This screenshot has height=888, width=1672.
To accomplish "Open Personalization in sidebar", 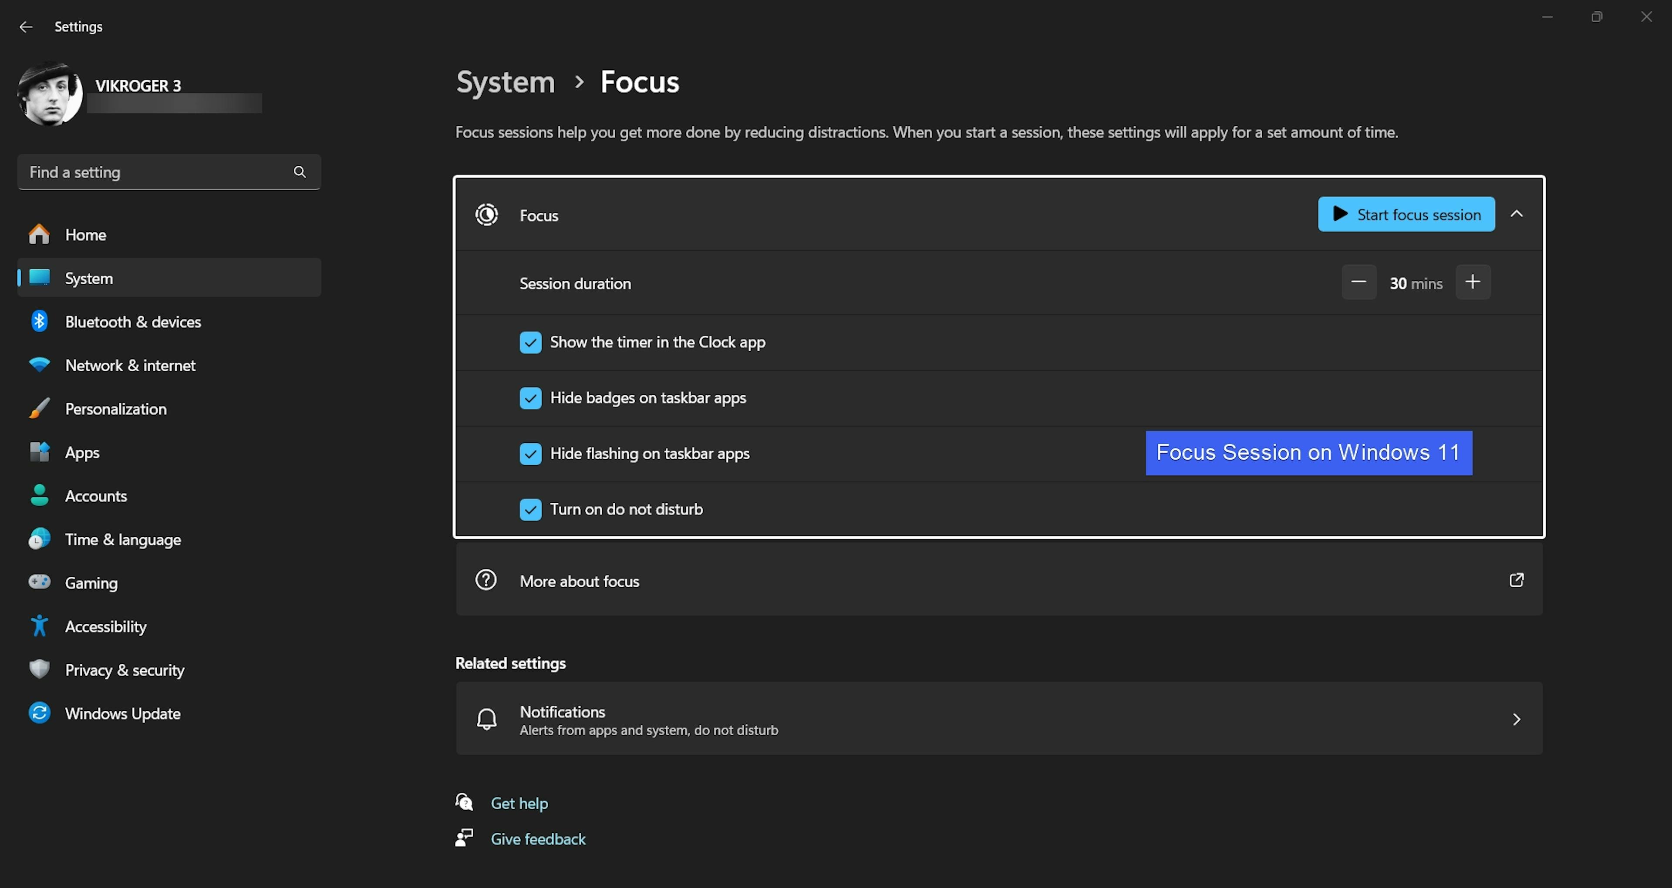I will tap(115, 409).
